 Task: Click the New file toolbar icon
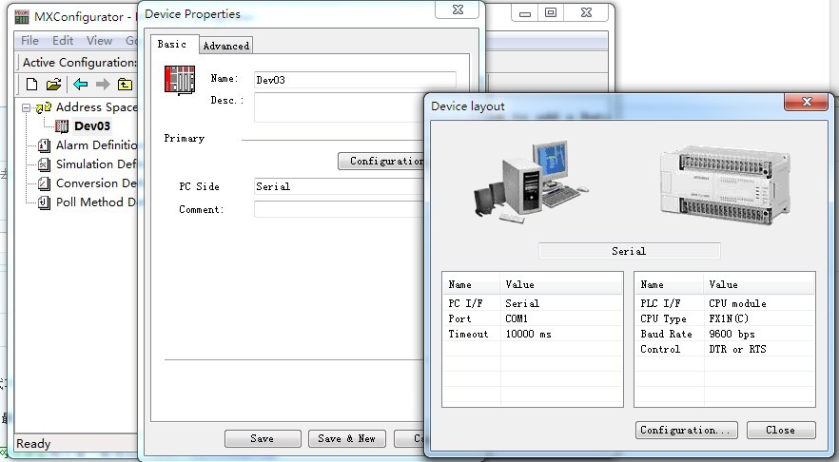tap(31, 85)
